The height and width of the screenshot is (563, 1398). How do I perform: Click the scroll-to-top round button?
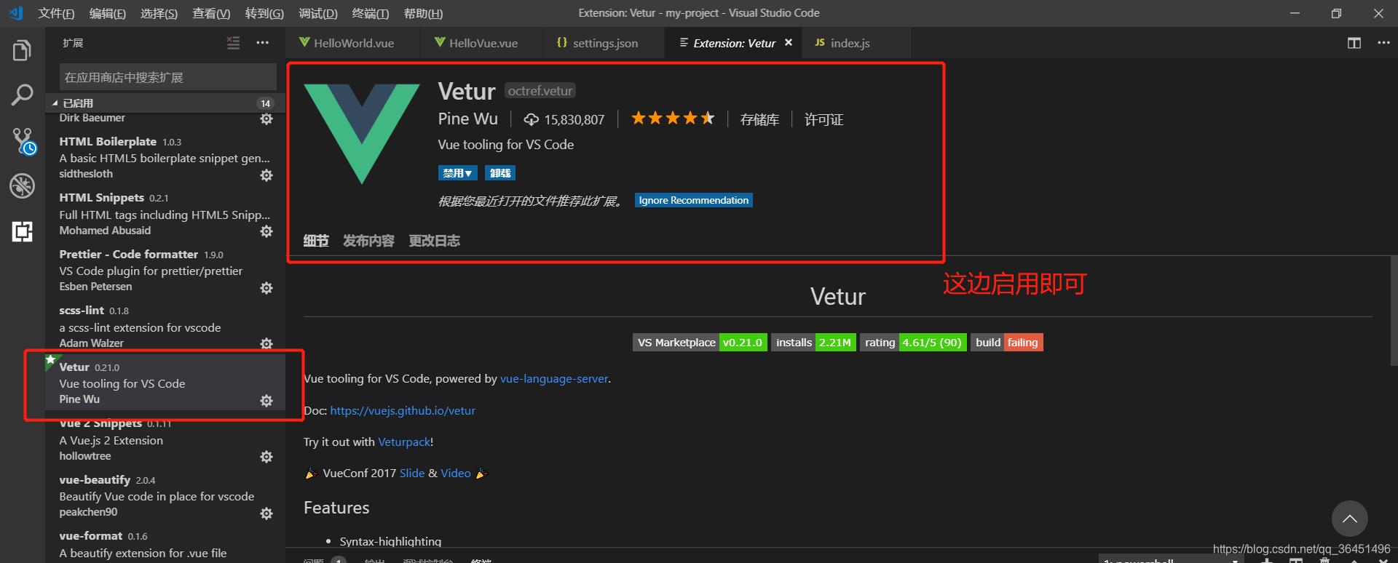[x=1349, y=519]
